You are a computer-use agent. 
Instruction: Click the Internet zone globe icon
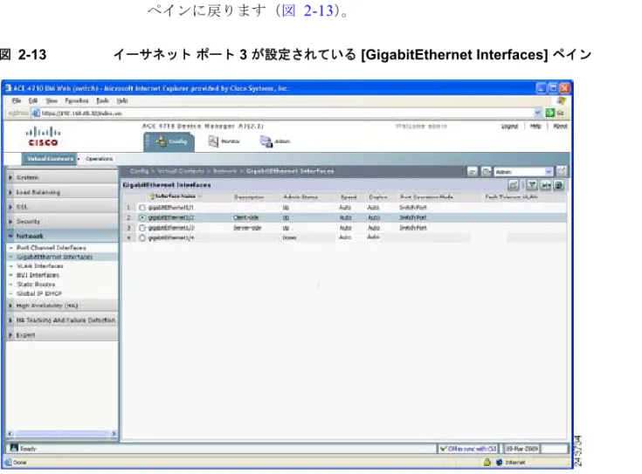click(x=499, y=462)
